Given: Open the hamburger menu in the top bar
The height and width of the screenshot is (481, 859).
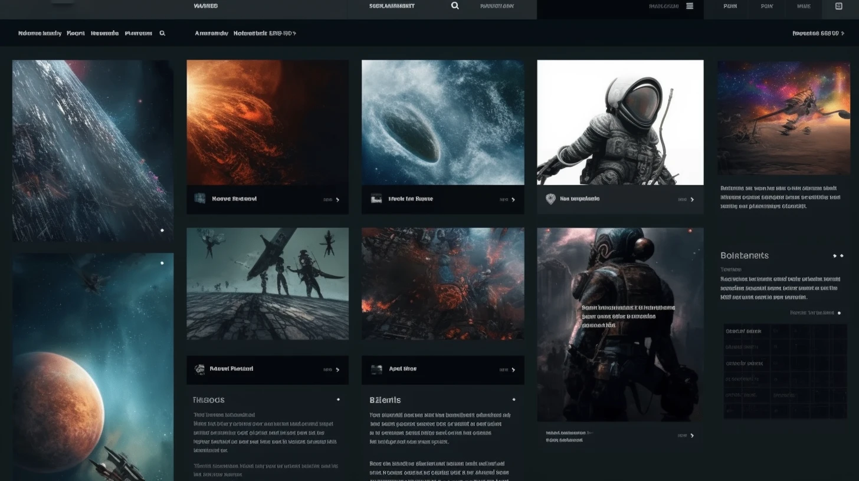Looking at the screenshot, I should 690,6.
